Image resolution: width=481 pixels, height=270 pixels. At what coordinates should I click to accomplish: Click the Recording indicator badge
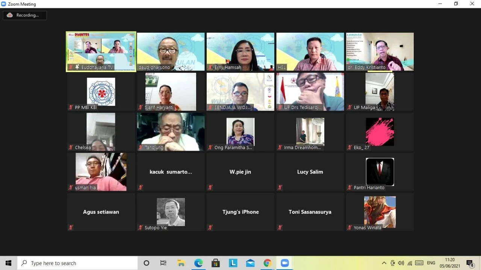tap(25, 15)
